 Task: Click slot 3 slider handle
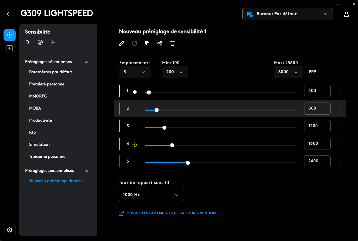tap(164, 128)
